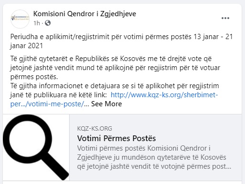The height and width of the screenshot is (184, 245).
Task: Open the post options three-dot menu
Action: tap(225, 18)
